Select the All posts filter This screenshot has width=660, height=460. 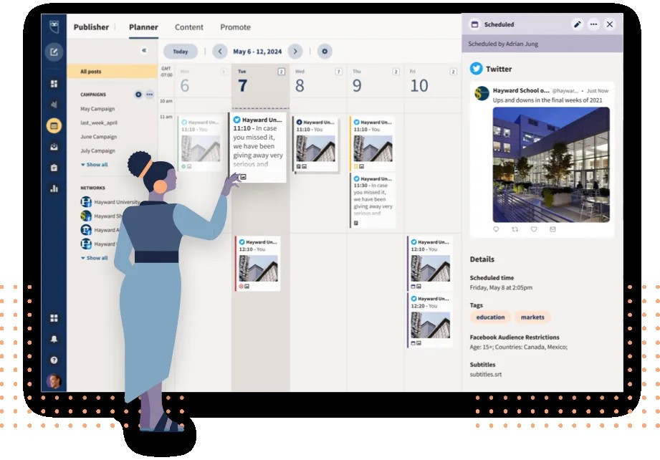(x=112, y=72)
